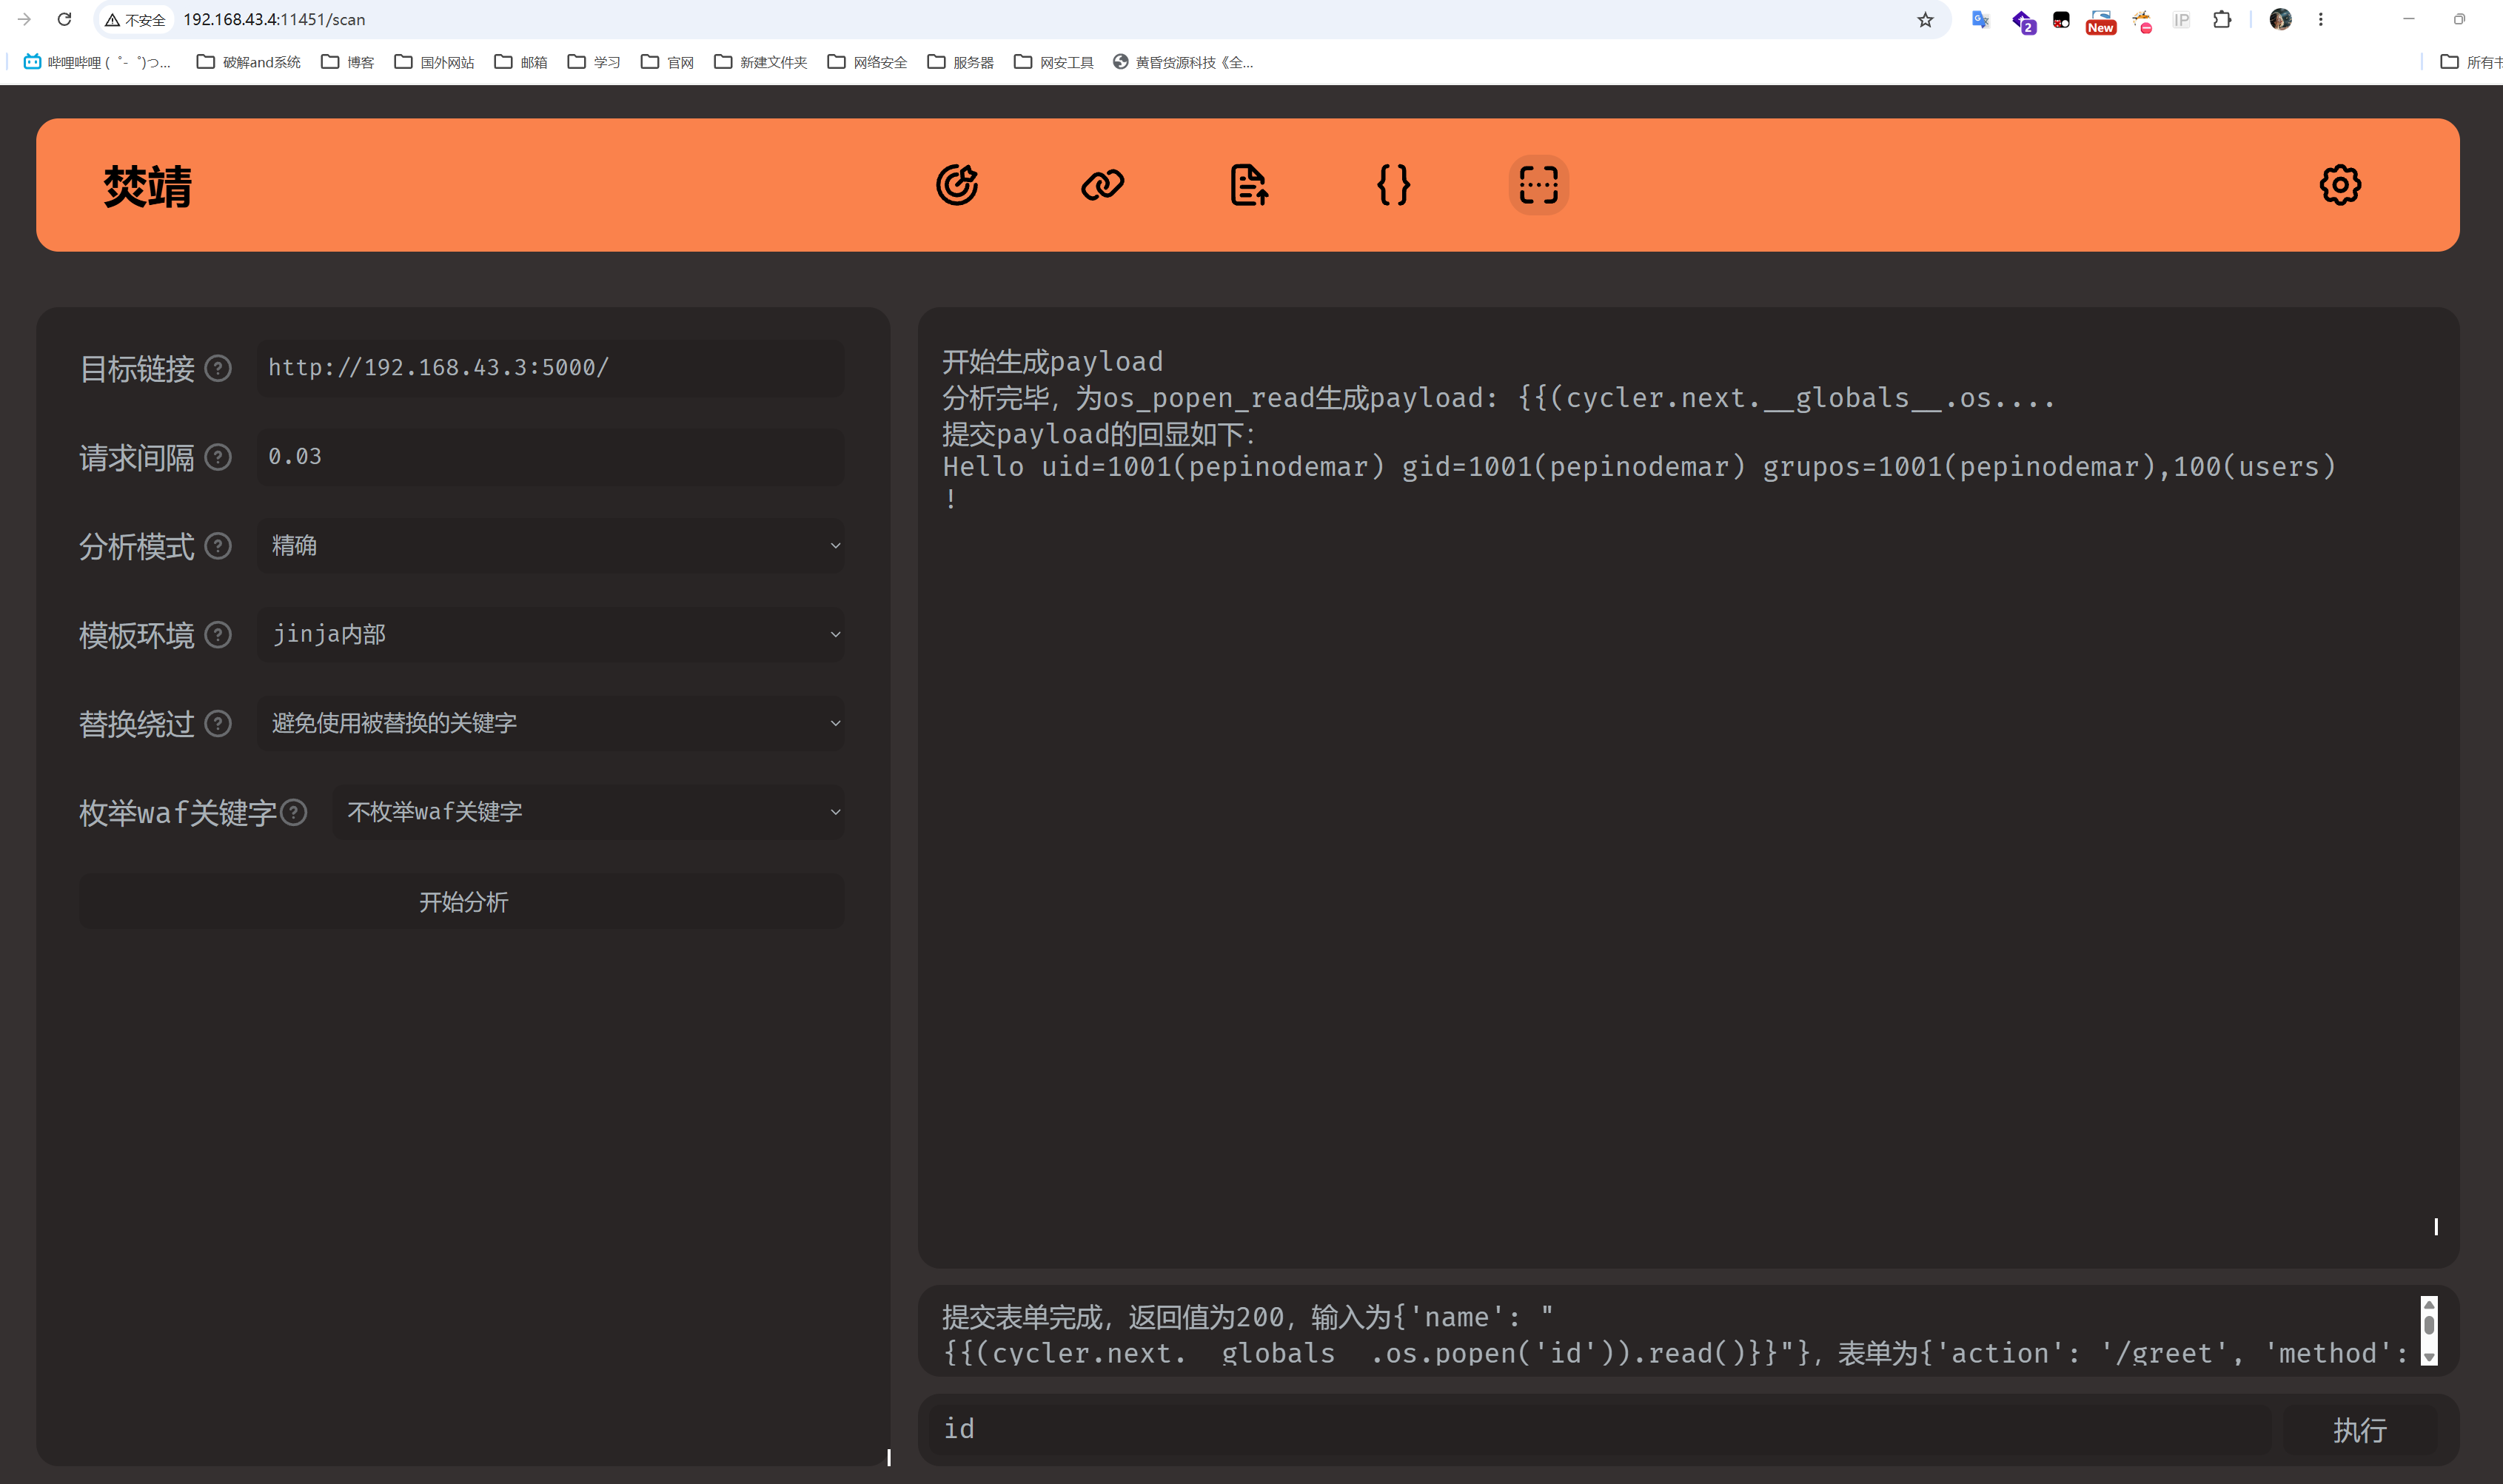Click the 提交payload的回显如下 line

tap(1098, 434)
